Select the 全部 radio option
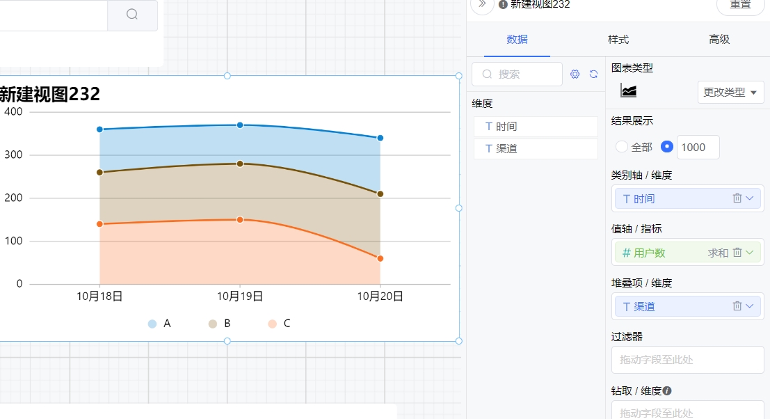The image size is (770, 419). point(622,147)
